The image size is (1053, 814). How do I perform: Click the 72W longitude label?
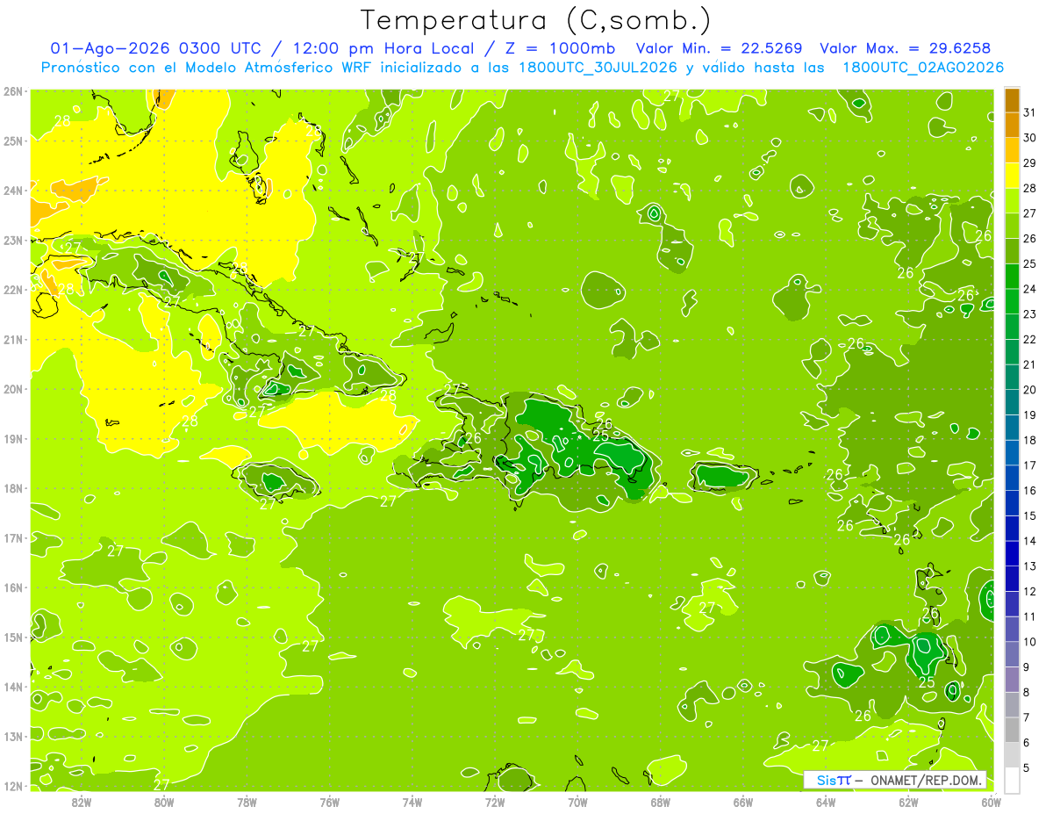(495, 802)
